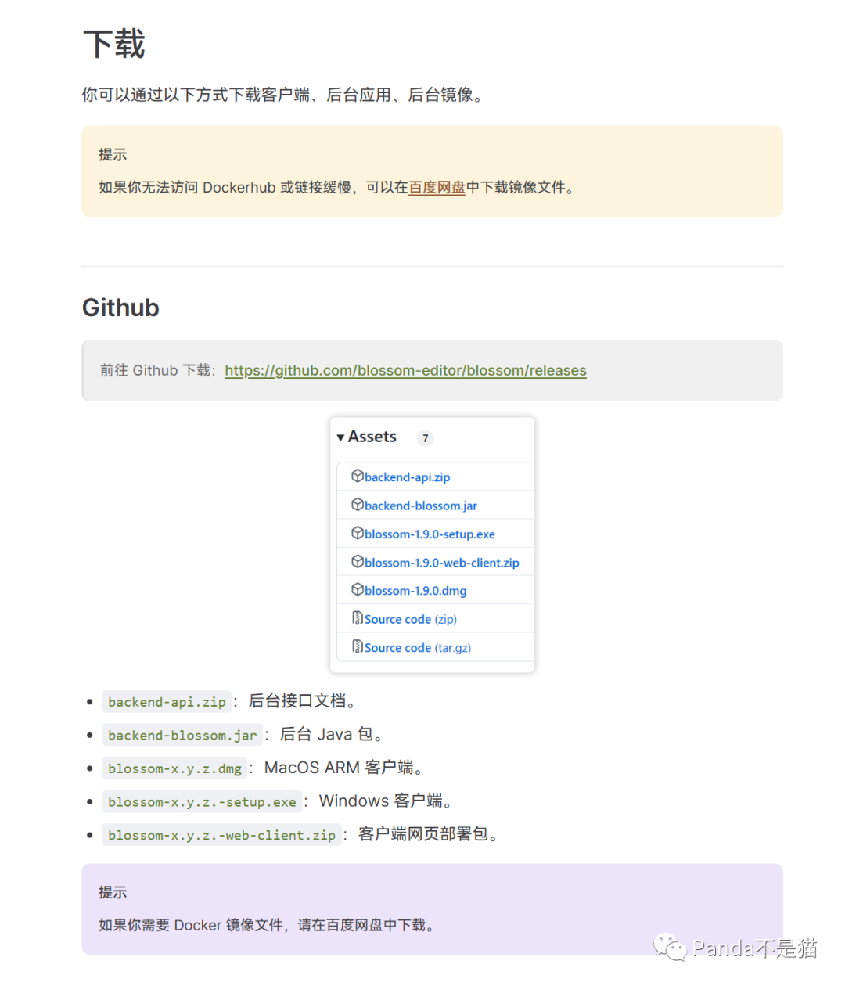Screen dimensions: 845x986
Task: Click the package icon beside blossom-1.9.0.dmg
Action: (x=357, y=589)
